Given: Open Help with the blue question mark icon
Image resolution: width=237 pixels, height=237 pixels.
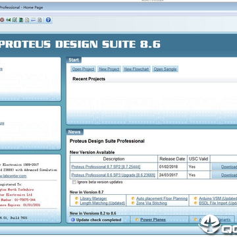Looking at the screenshot, I should 48,20.
